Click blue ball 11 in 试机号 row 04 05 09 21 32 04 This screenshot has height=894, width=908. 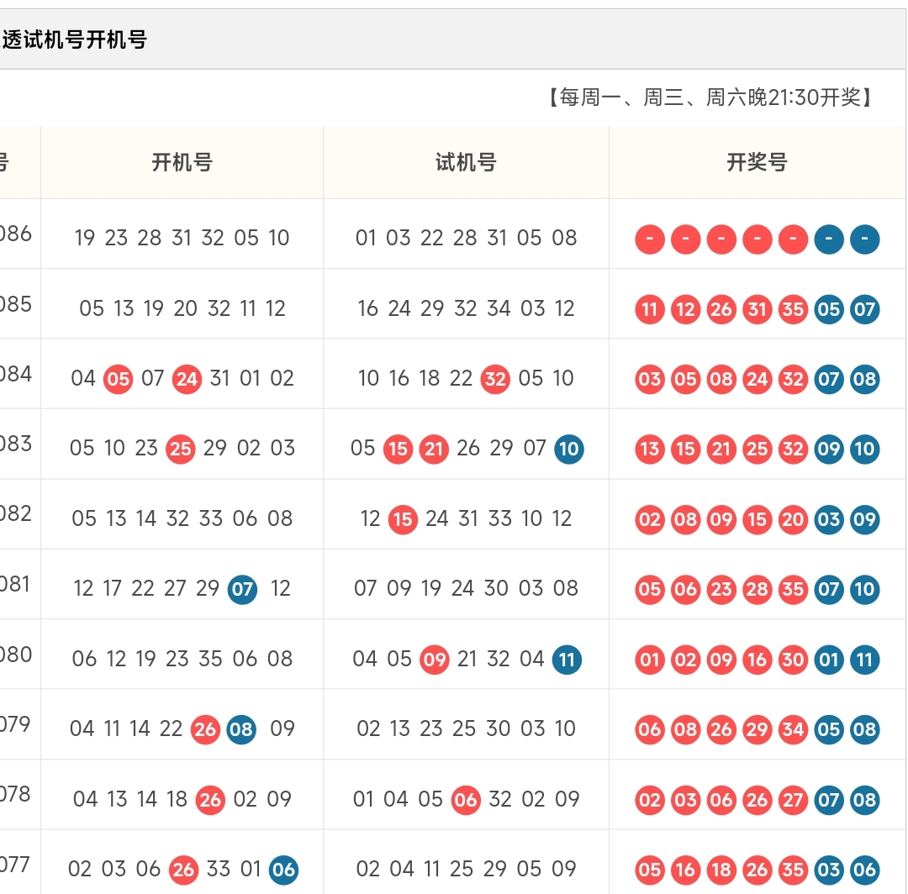tap(567, 660)
